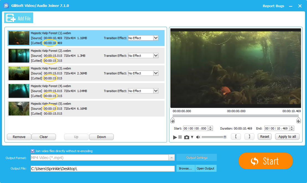Set the end point with the right bracket
Image resolution: width=307 pixels, height=183 pixels.
[x=249, y=137]
